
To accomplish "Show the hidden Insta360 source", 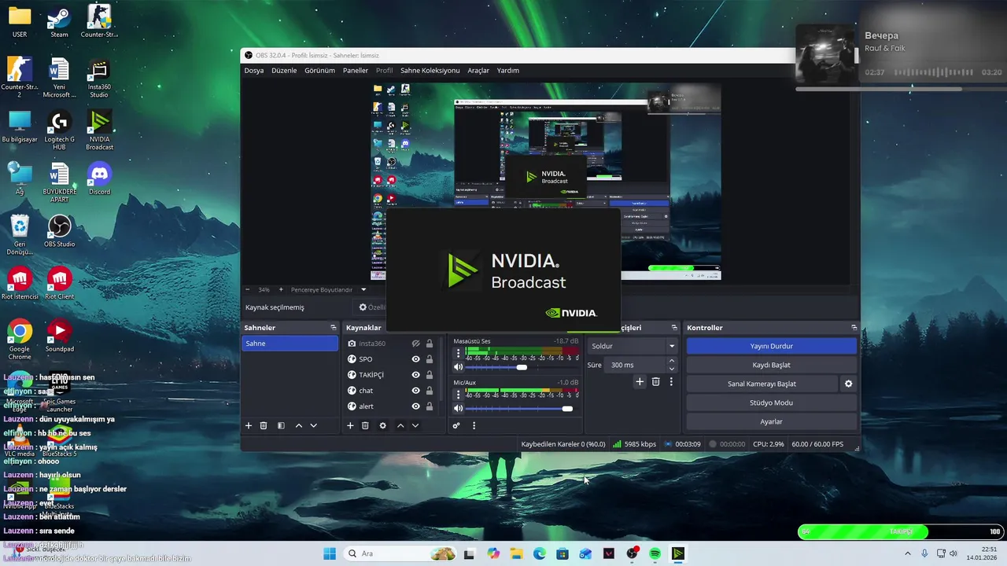I will [415, 344].
